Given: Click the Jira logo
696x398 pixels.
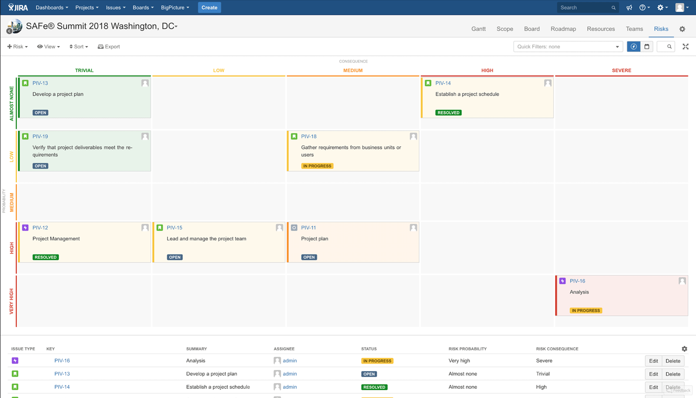Looking at the screenshot, I should tap(17, 7).
